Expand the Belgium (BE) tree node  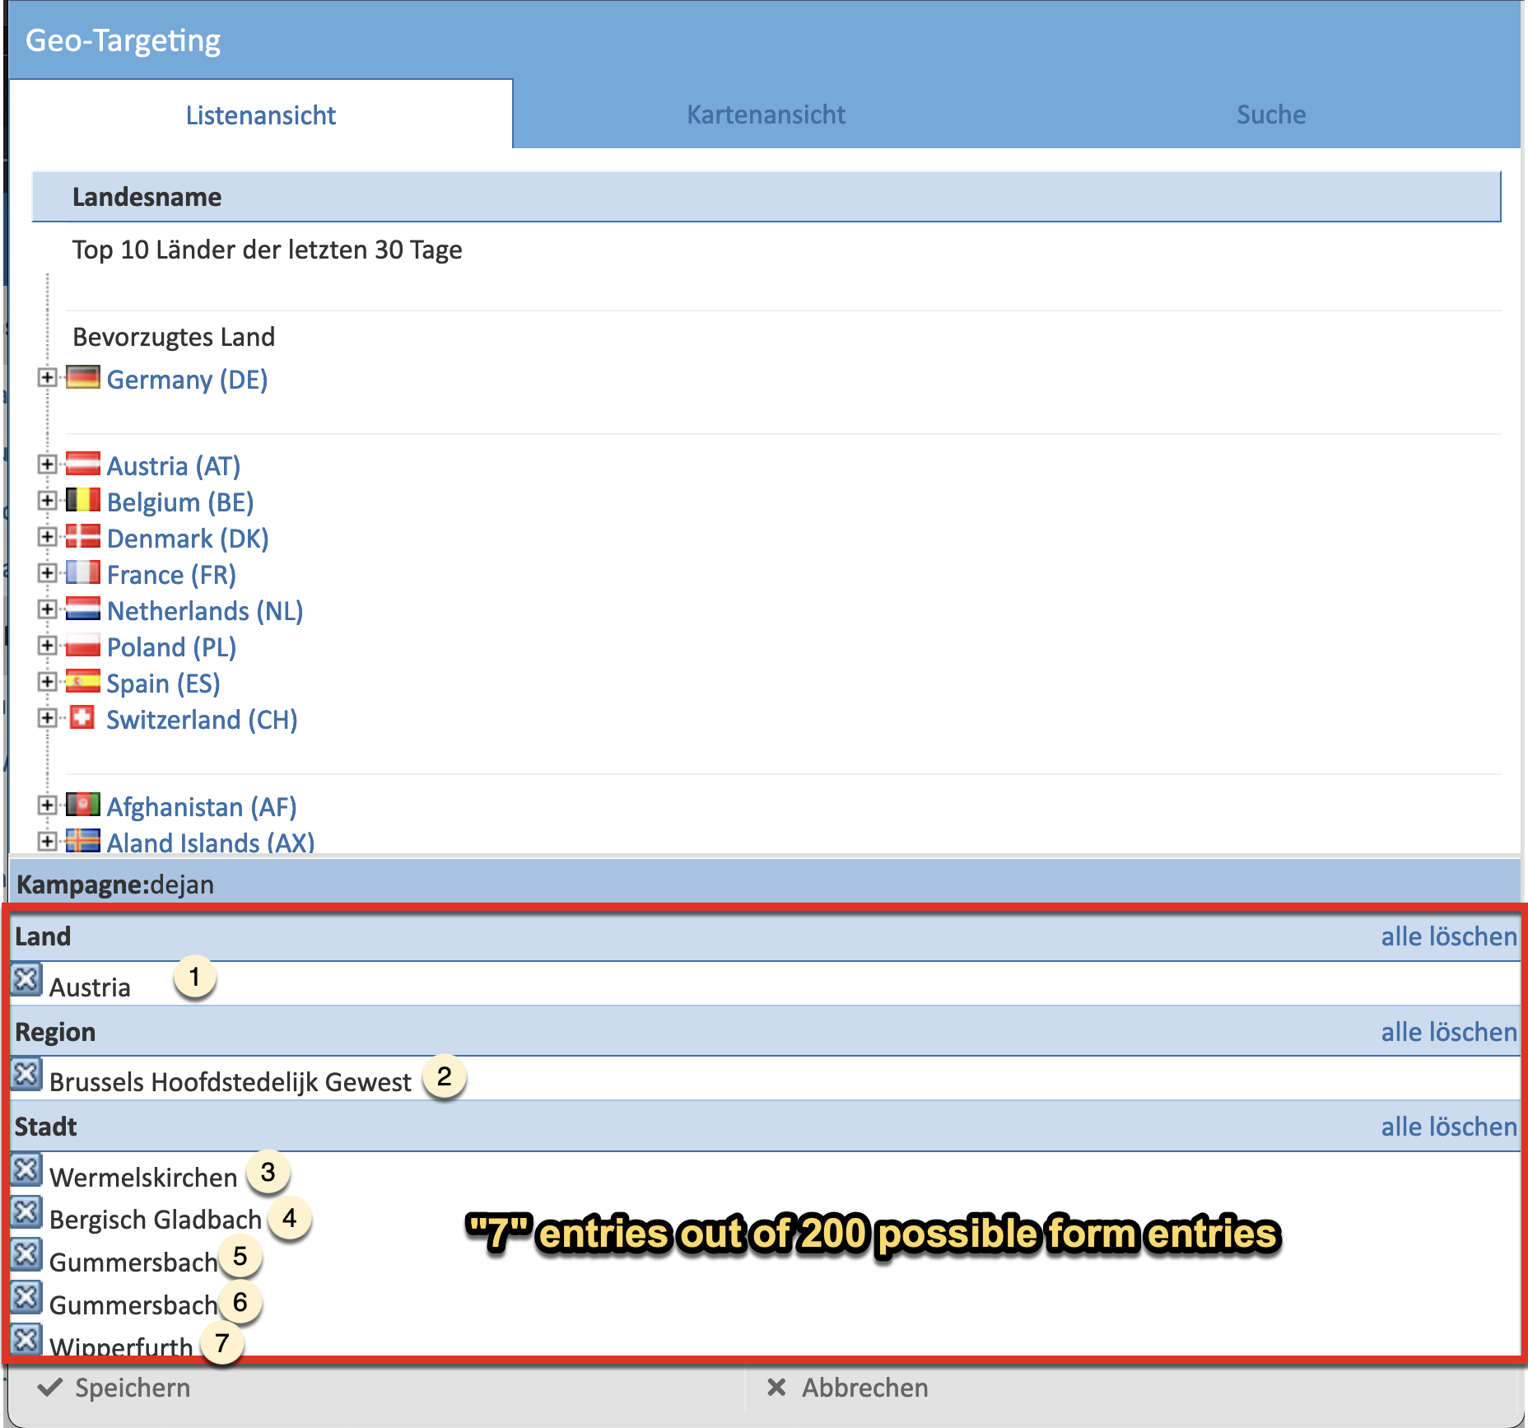tap(47, 501)
